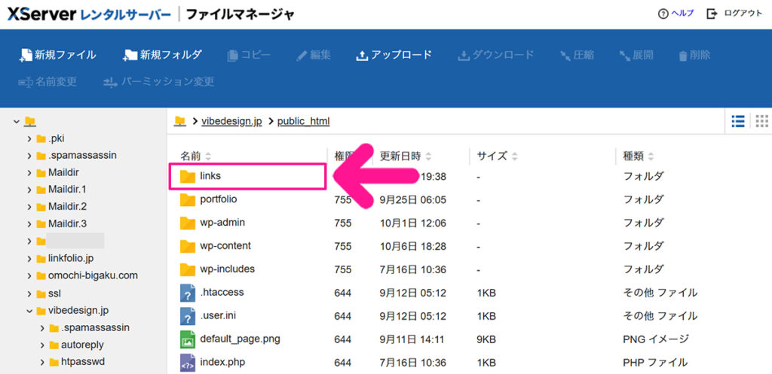Switch to list view icon

[x=738, y=121]
